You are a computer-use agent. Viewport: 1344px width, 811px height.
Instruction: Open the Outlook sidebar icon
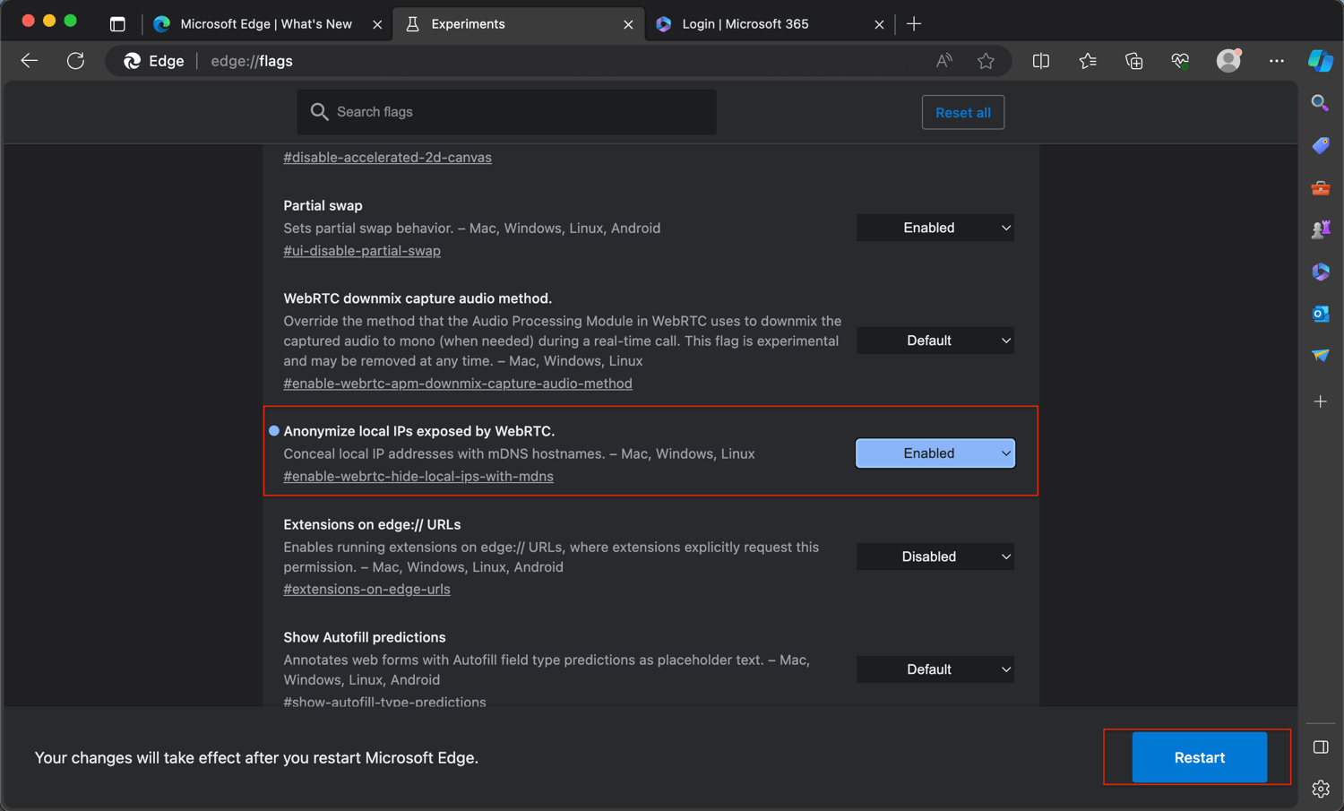point(1320,314)
